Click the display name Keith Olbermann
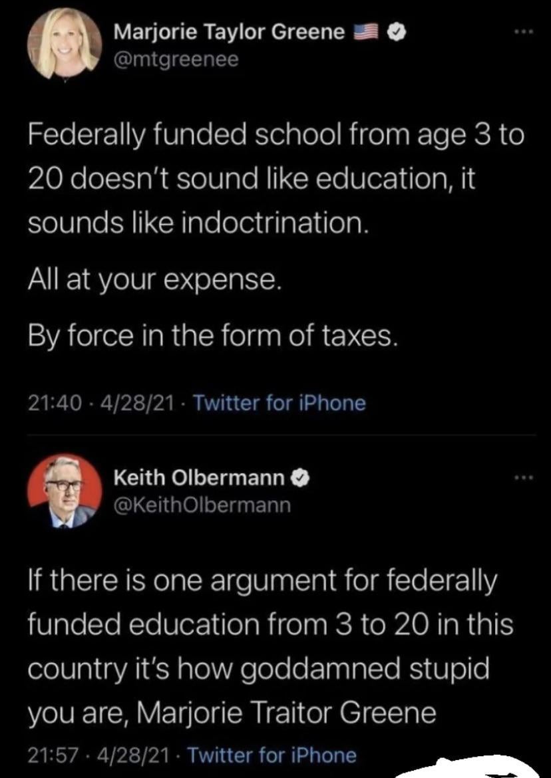Screen dimensions: 551x778 200,476
